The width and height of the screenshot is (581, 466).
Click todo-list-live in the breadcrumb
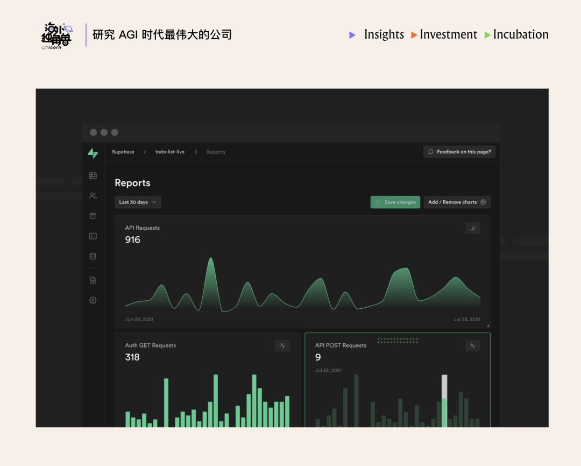point(169,152)
